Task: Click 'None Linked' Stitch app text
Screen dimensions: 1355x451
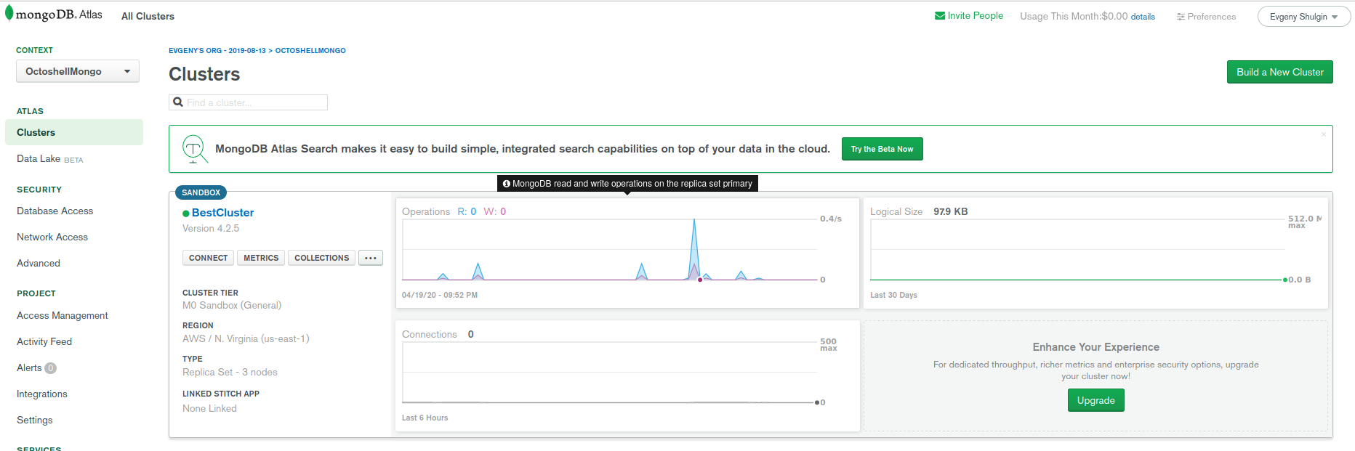Action: point(209,408)
